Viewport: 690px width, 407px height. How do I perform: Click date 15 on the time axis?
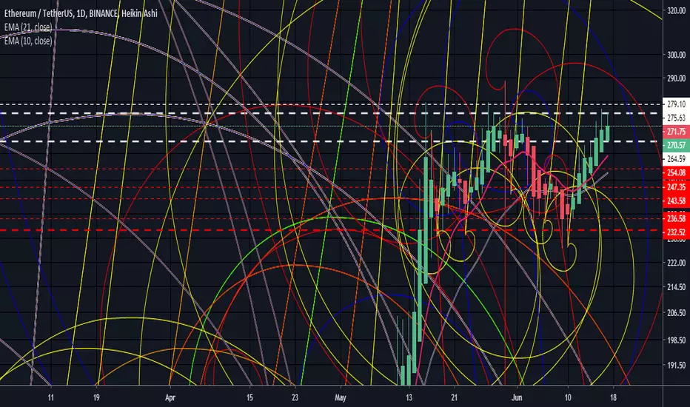[249, 398]
